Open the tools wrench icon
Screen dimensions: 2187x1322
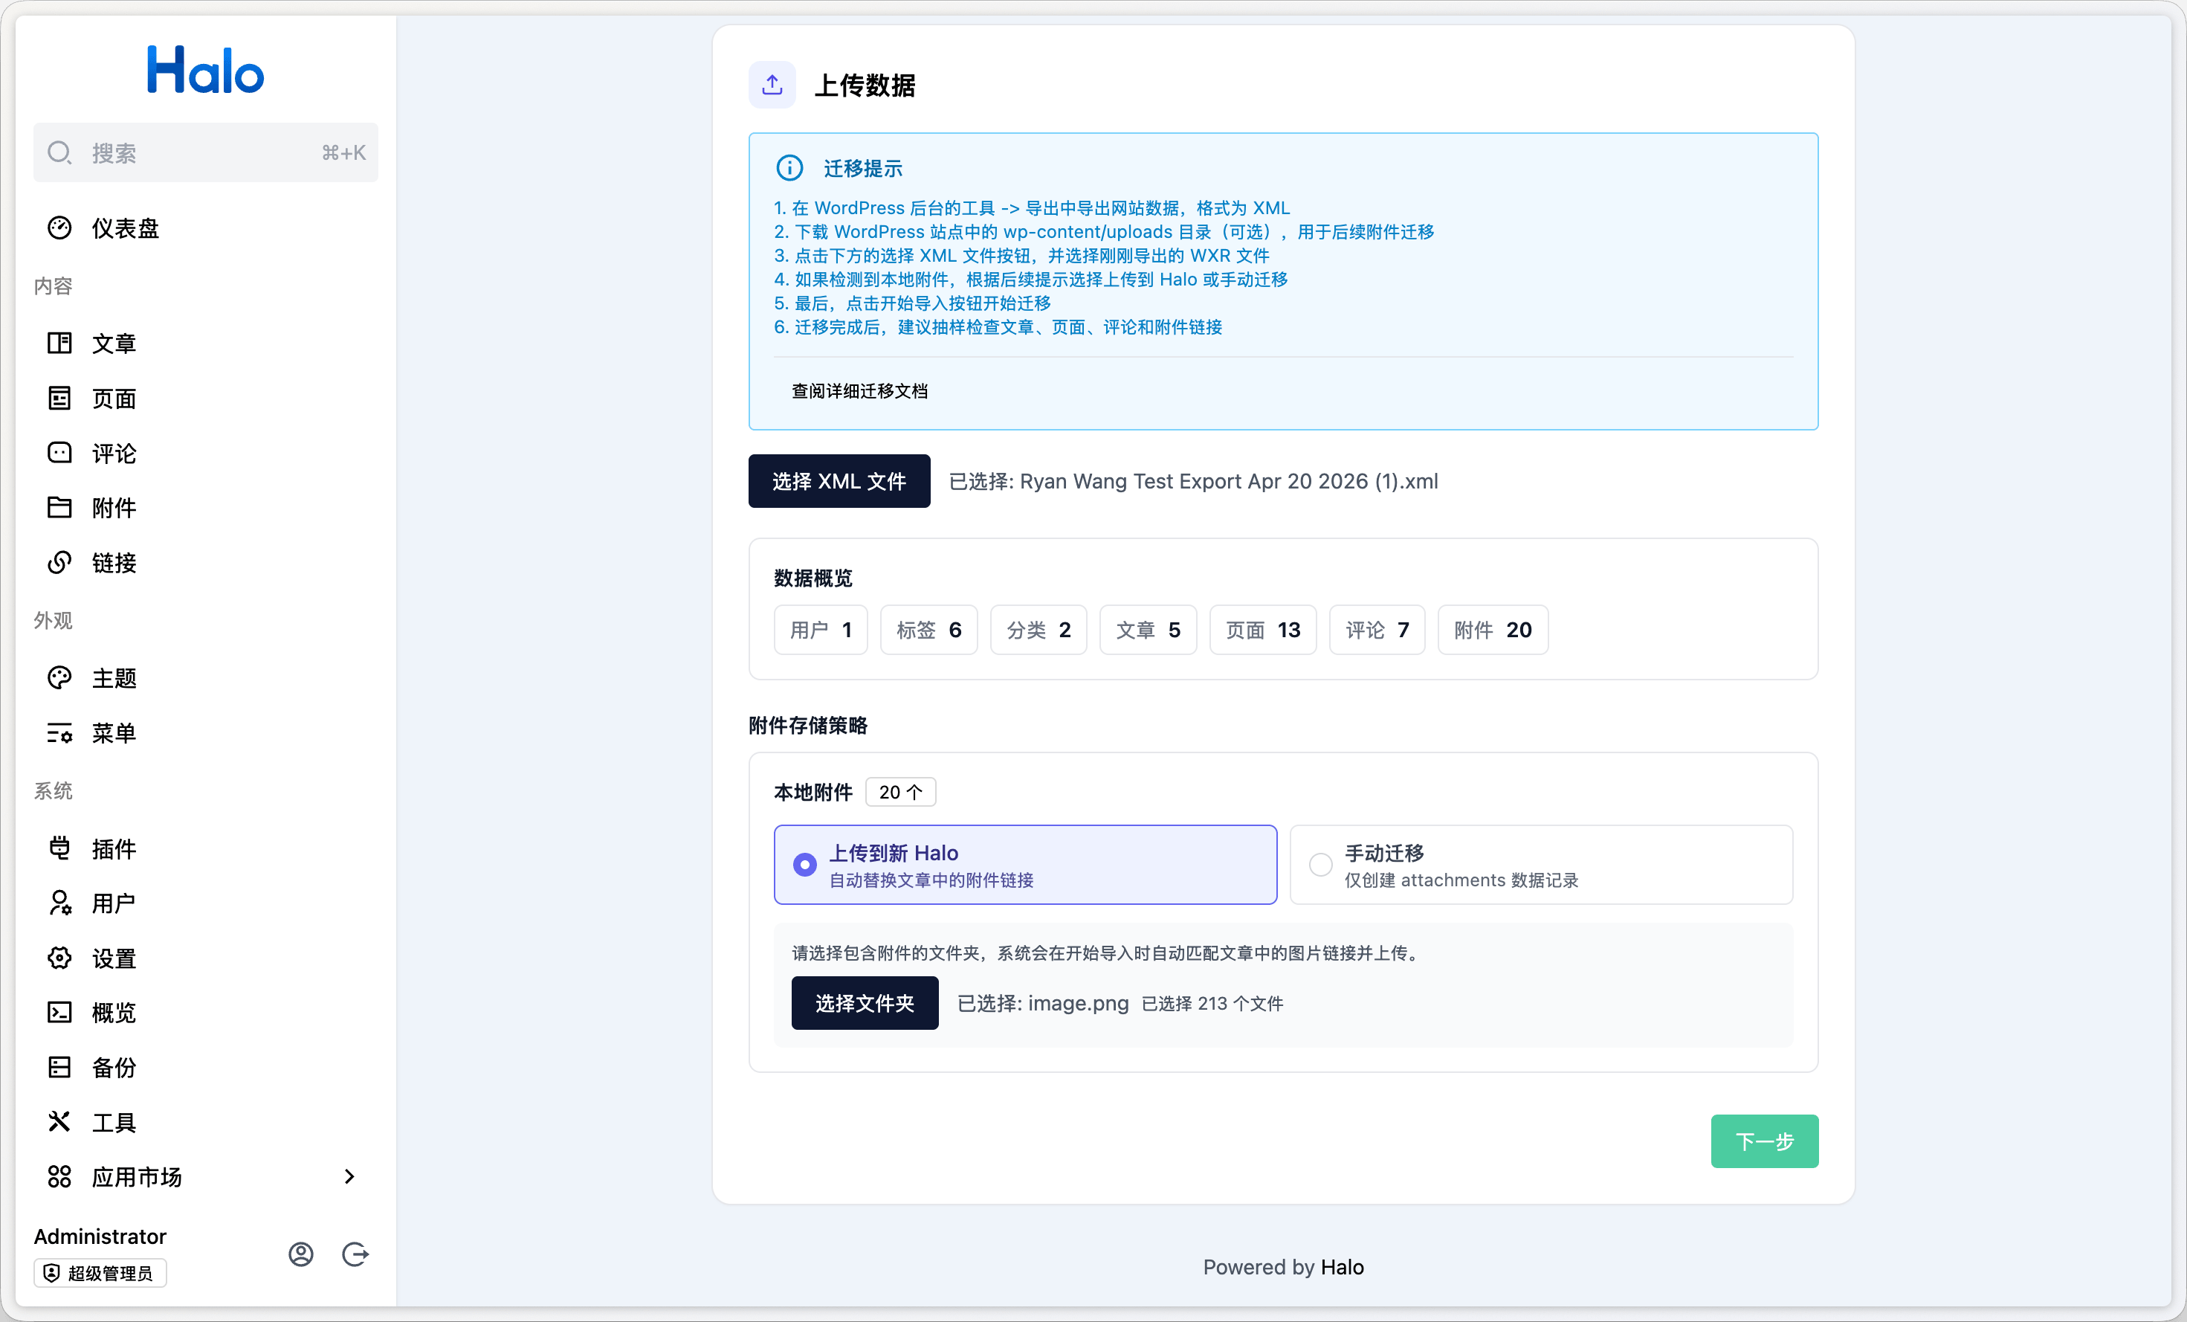(59, 1122)
